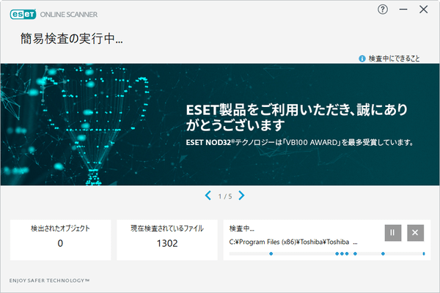
Task: Click the scanned files count 1302
Action: (167, 243)
